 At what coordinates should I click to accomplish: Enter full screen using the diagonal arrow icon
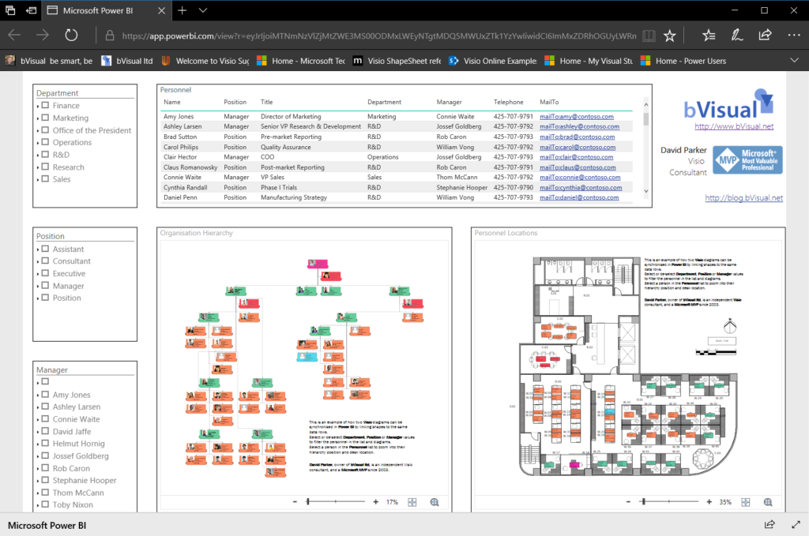click(796, 523)
